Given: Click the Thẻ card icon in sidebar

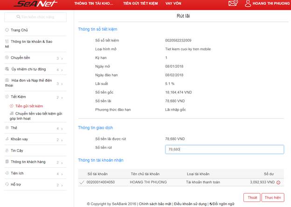Looking at the screenshot, I should click(x=7, y=127).
